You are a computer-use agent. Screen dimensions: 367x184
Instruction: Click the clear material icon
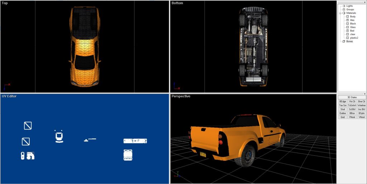(x=348, y=34)
